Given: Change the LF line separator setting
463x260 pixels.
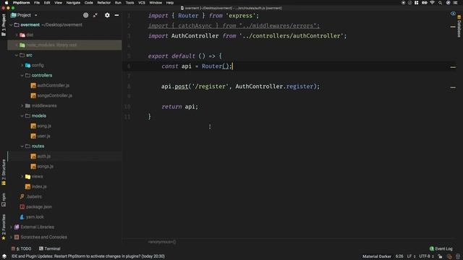Looking at the screenshot, I should coord(412,256).
